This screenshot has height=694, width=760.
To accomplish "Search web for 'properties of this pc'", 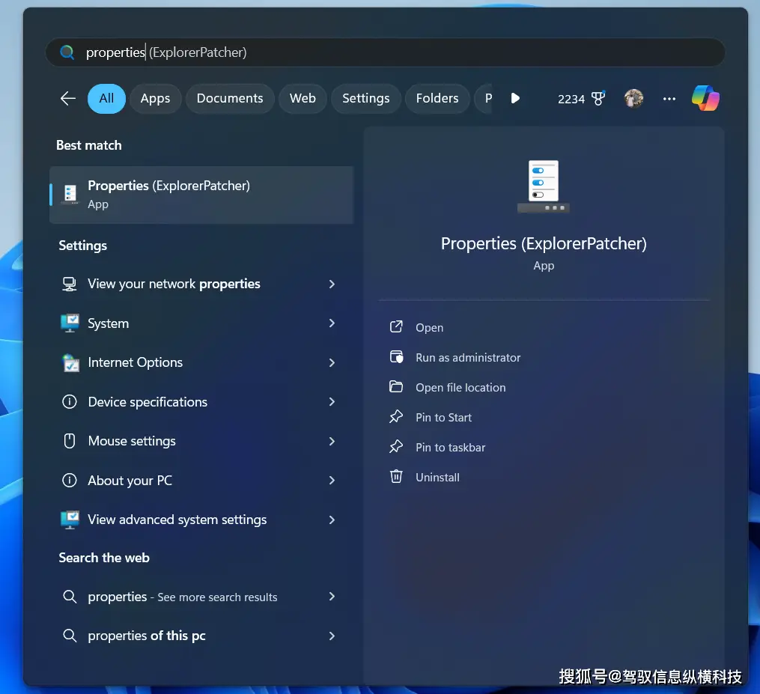I will (x=201, y=636).
